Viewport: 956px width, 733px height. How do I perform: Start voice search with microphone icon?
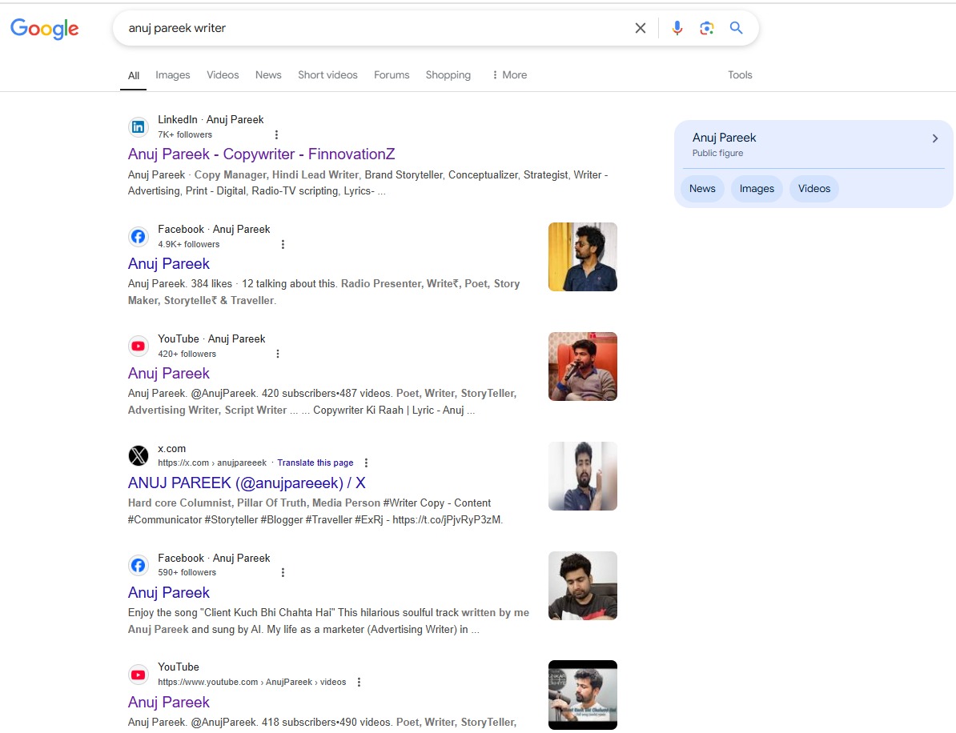pos(677,28)
